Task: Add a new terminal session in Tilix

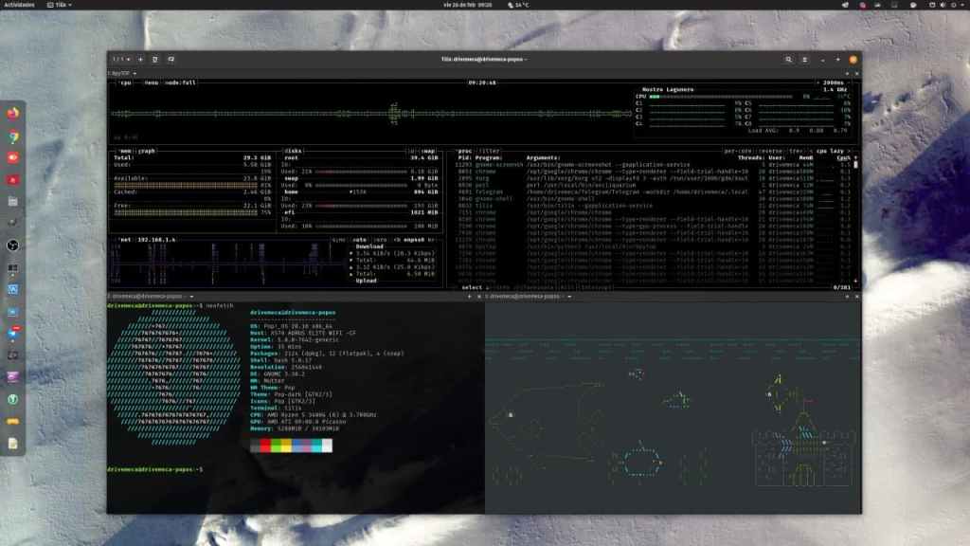Action: point(140,59)
